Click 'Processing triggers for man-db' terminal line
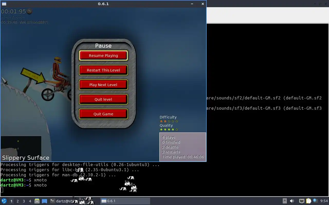The image size is (329, 205). tap(58, 175)
